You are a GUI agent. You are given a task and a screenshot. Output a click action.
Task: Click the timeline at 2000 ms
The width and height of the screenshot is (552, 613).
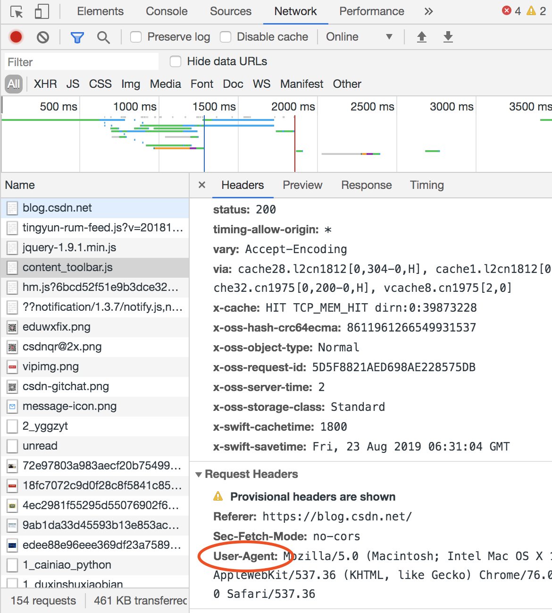click(293, 107)
